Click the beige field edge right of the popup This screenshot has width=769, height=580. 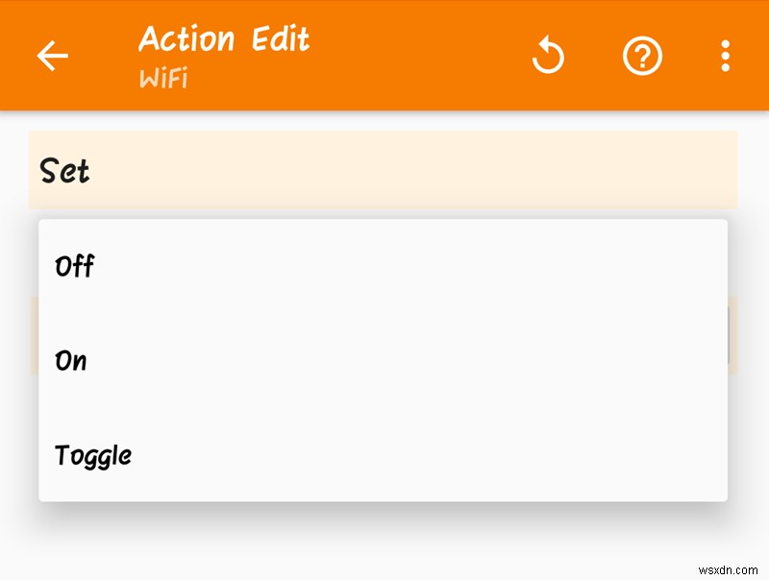pos(732,336)
